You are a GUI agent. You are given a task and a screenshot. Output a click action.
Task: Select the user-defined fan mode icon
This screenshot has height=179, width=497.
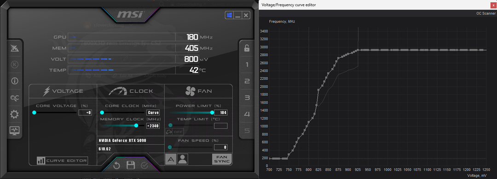(x=182, y=159)
